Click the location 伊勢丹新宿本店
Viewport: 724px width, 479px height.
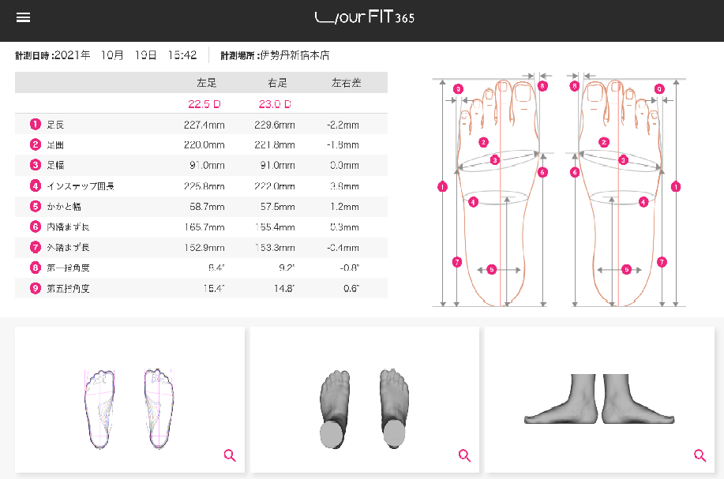tap(294, 55)
